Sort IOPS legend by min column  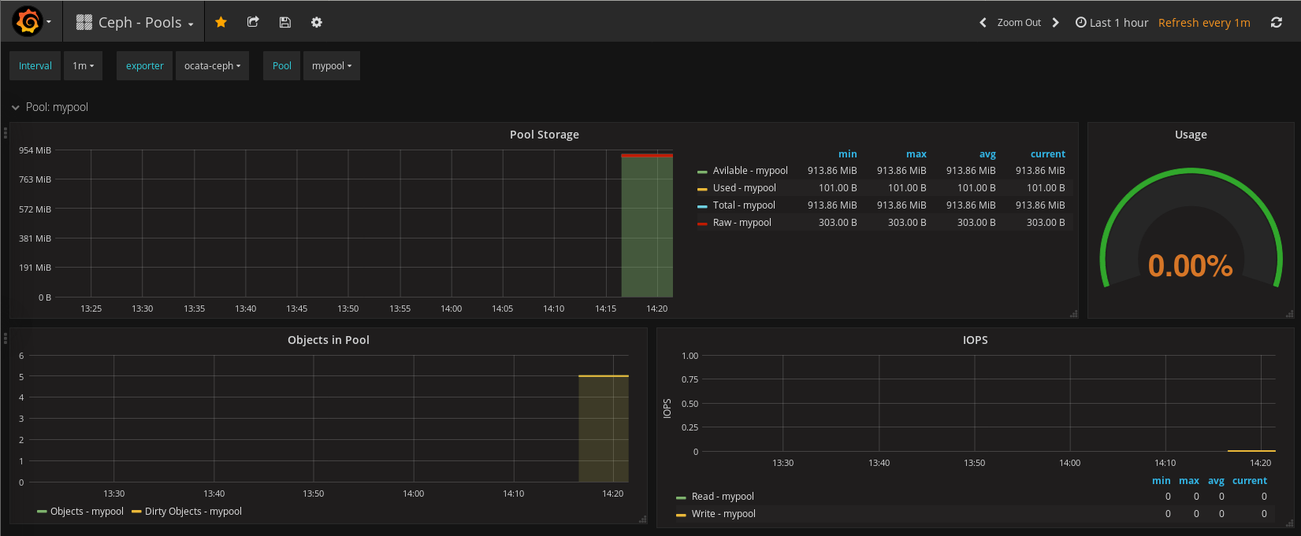[1162, 481]
